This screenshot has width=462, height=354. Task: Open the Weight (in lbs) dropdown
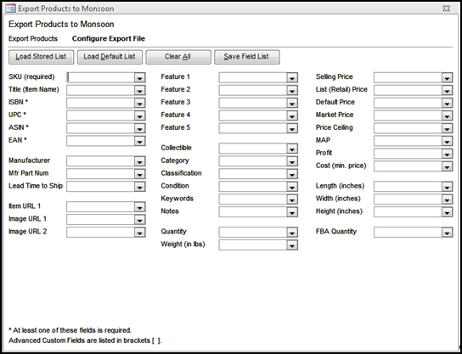click(292, 245)
